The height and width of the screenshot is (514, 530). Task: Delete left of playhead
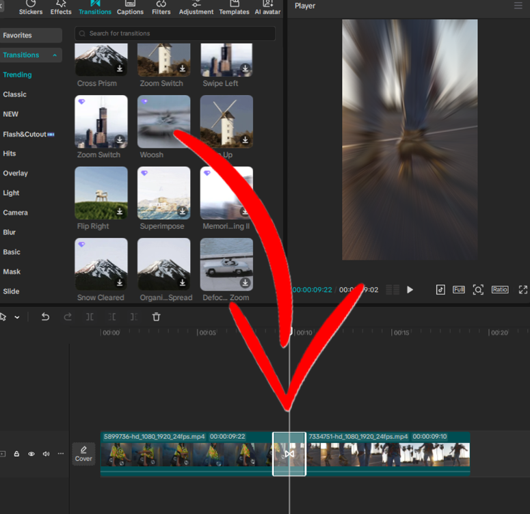tap(112, 317)
